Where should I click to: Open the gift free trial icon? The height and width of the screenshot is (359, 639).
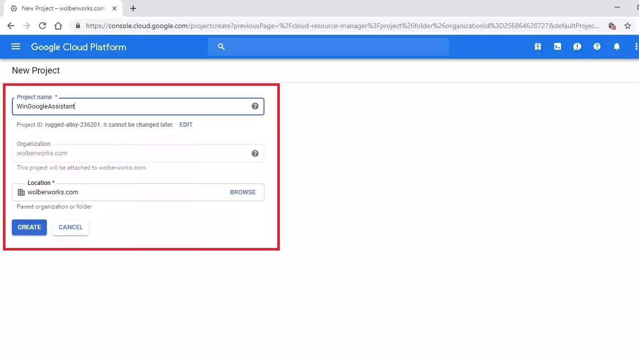[537, 47]
